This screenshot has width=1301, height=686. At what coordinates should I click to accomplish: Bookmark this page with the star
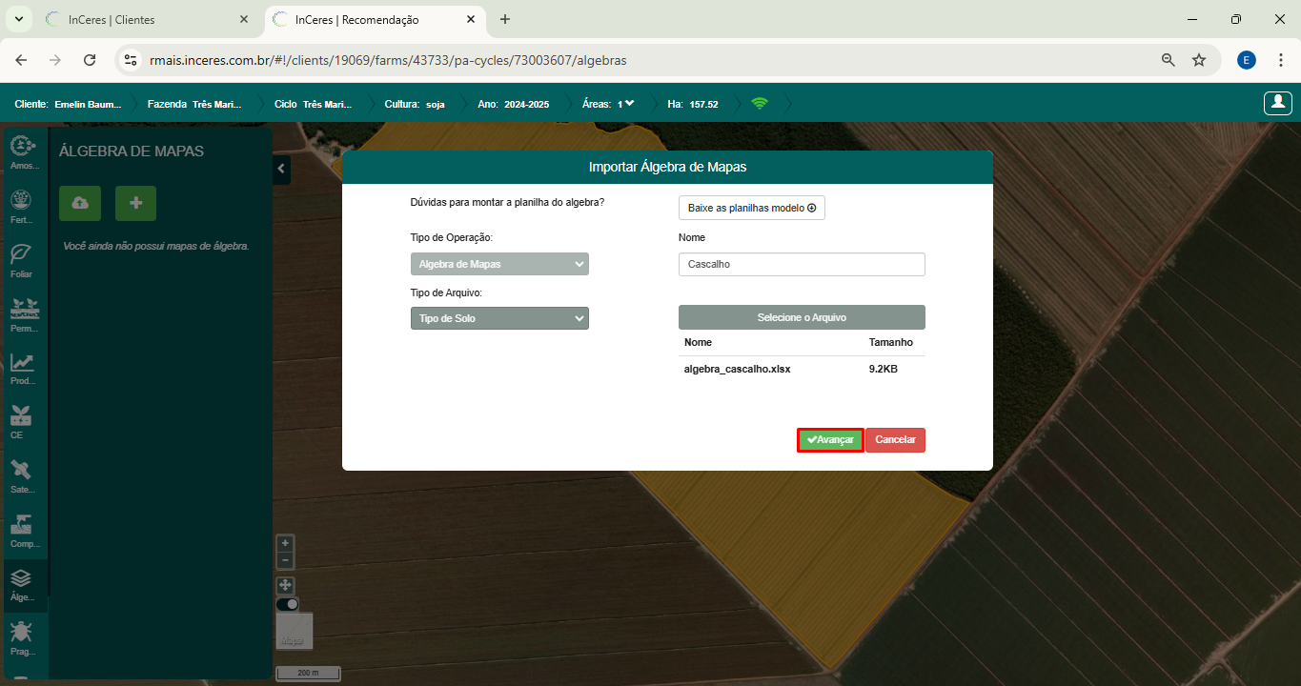click(1199, 60)
